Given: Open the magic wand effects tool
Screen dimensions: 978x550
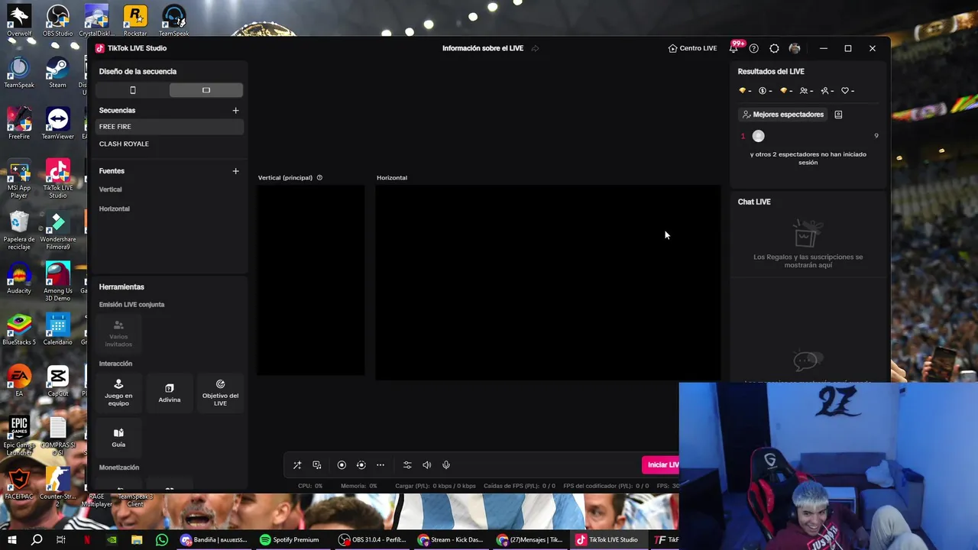Looking at the screenshot, I should click(297, 465).
